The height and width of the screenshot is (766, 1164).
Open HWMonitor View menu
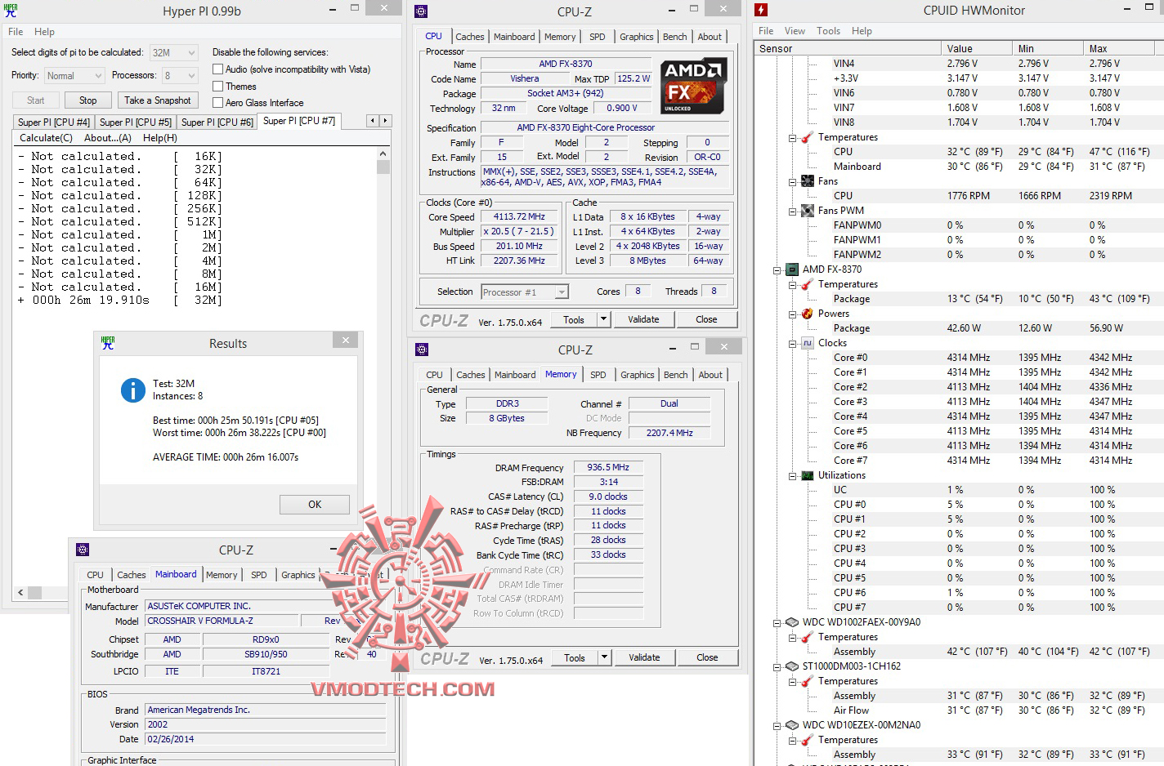[x=795, y=31]
